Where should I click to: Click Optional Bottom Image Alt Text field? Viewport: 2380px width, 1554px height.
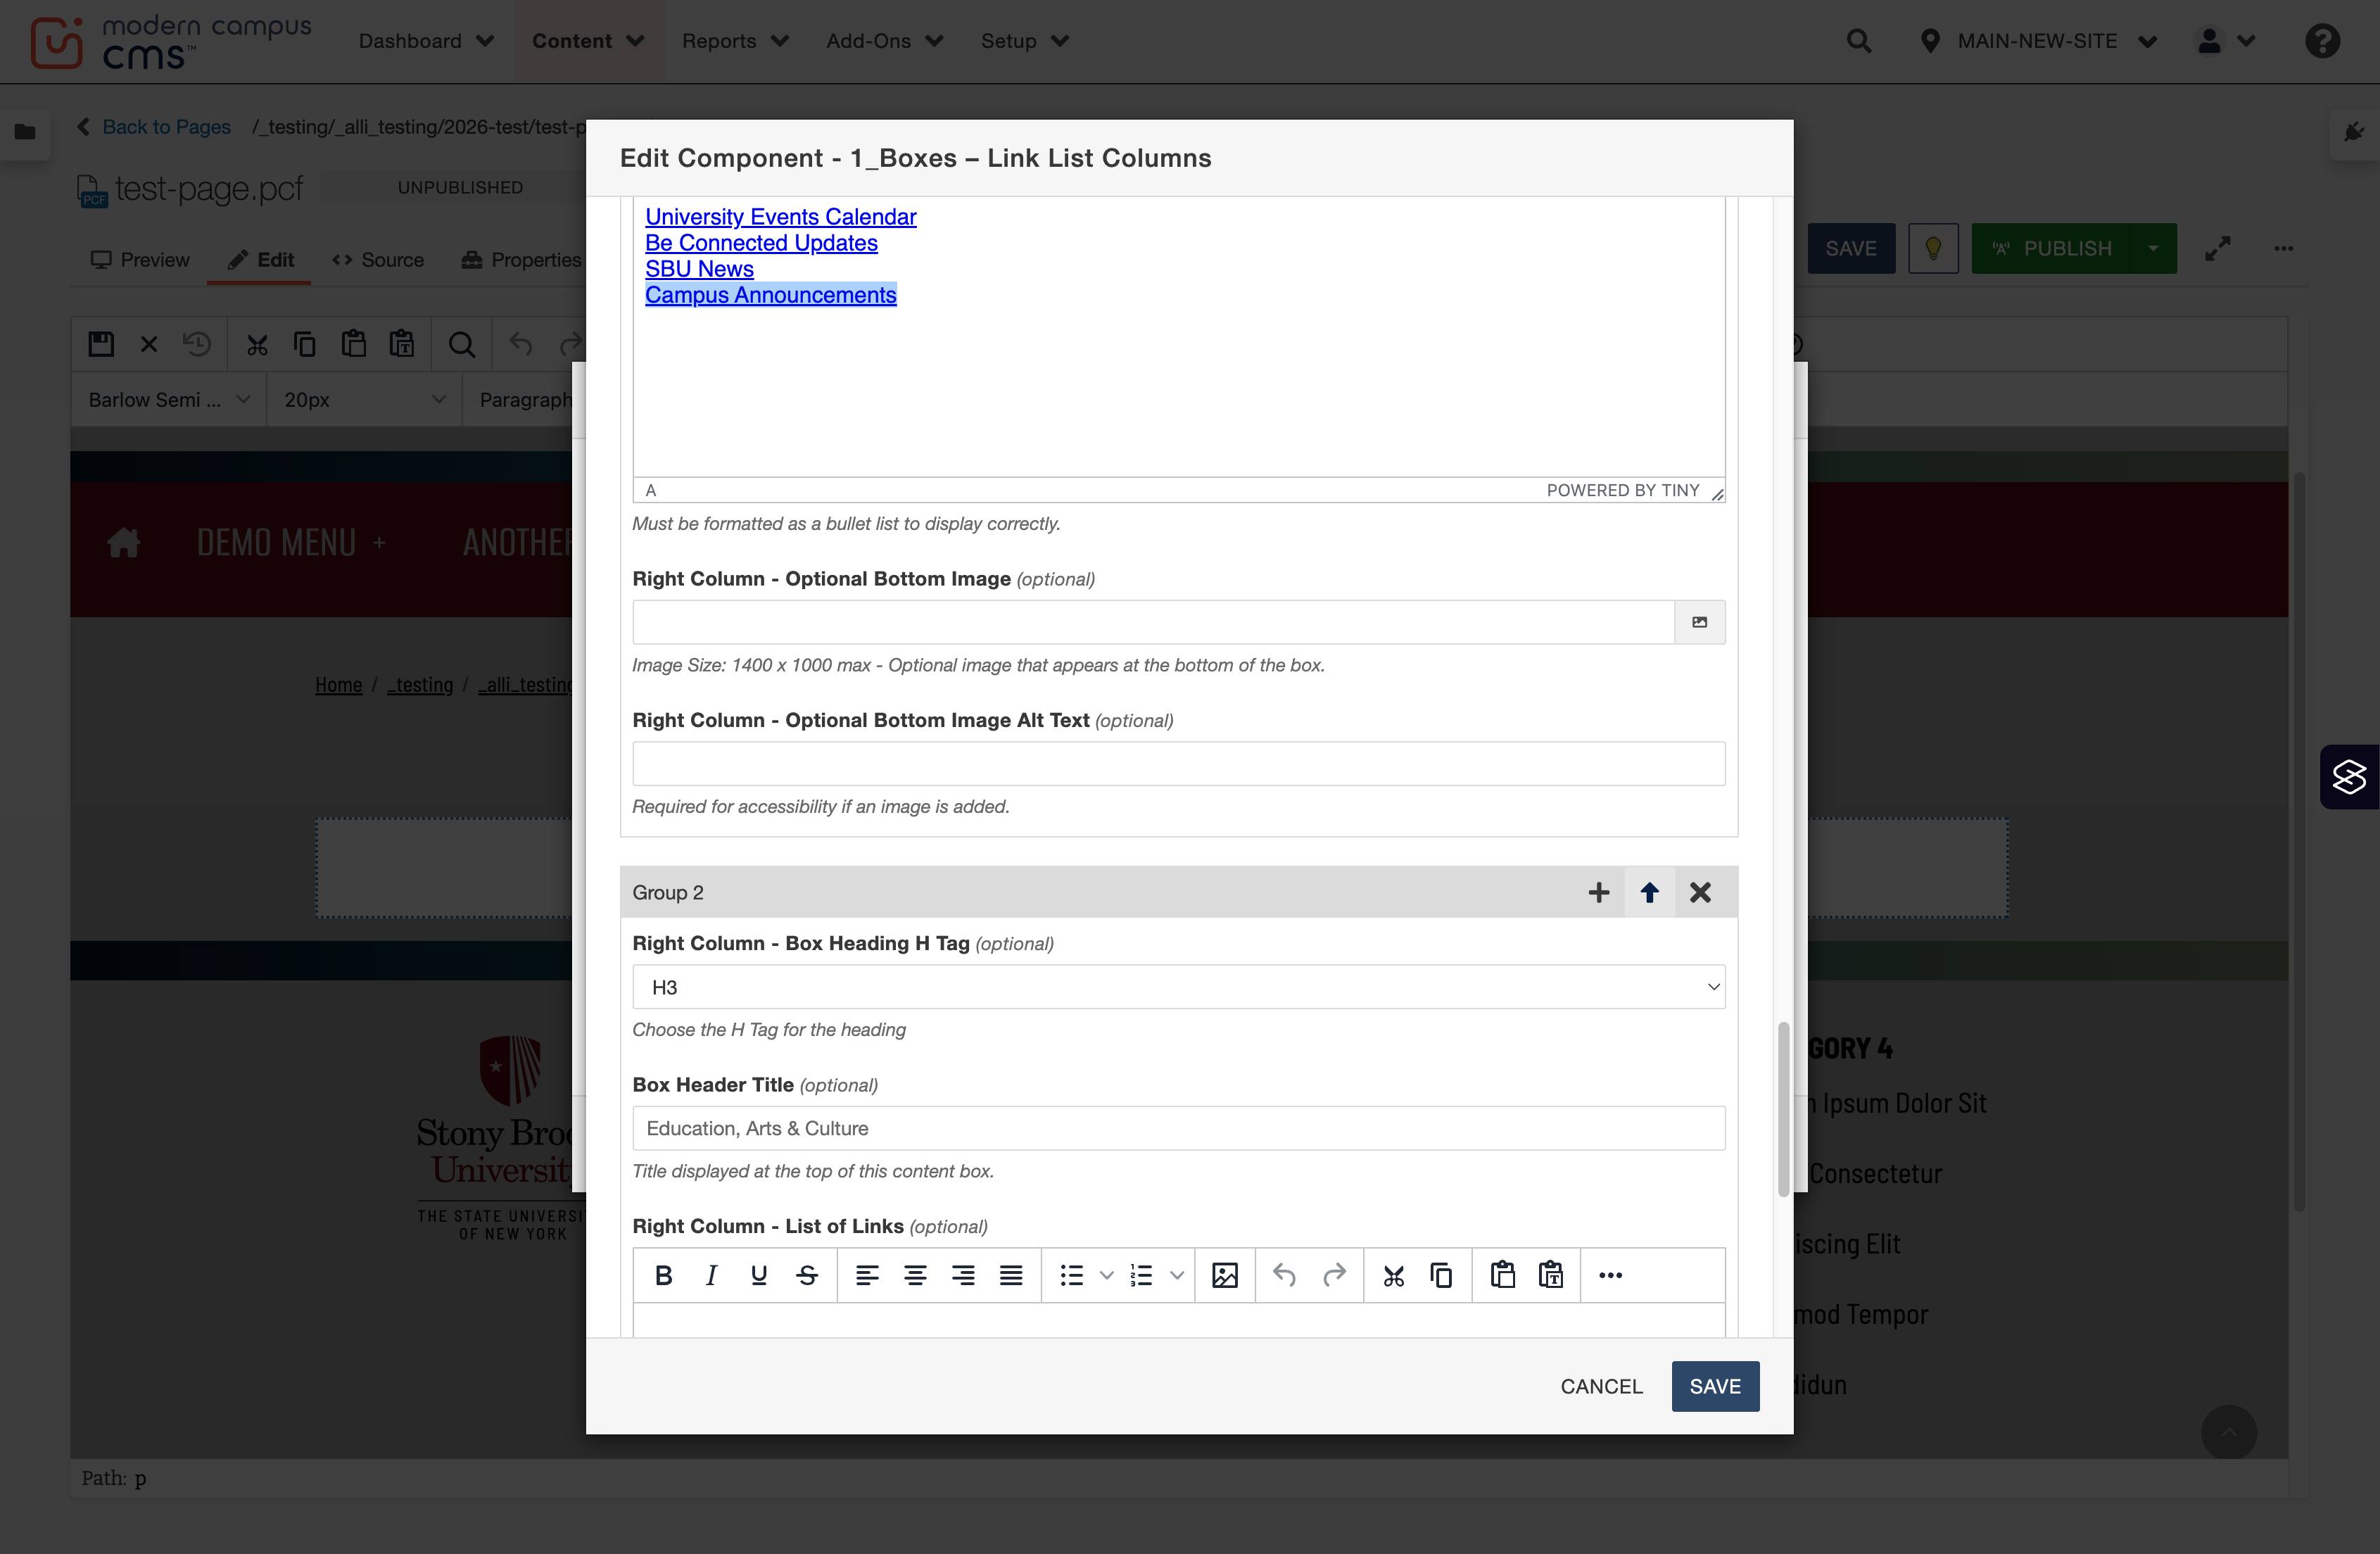click(x=1179, y=764)
